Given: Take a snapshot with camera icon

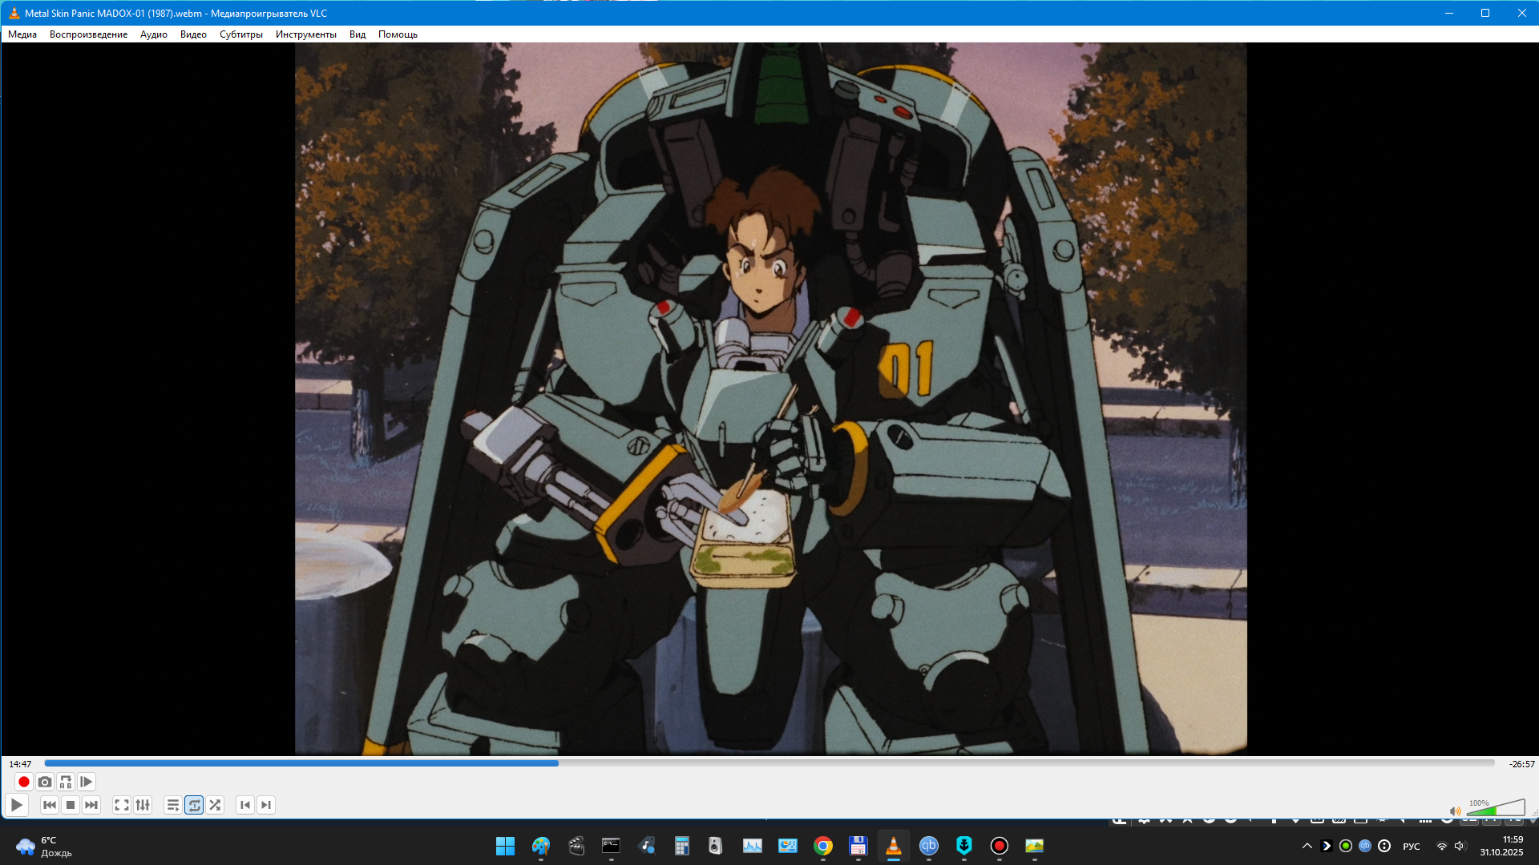Looking at the screenshot, I should [45, 782].
